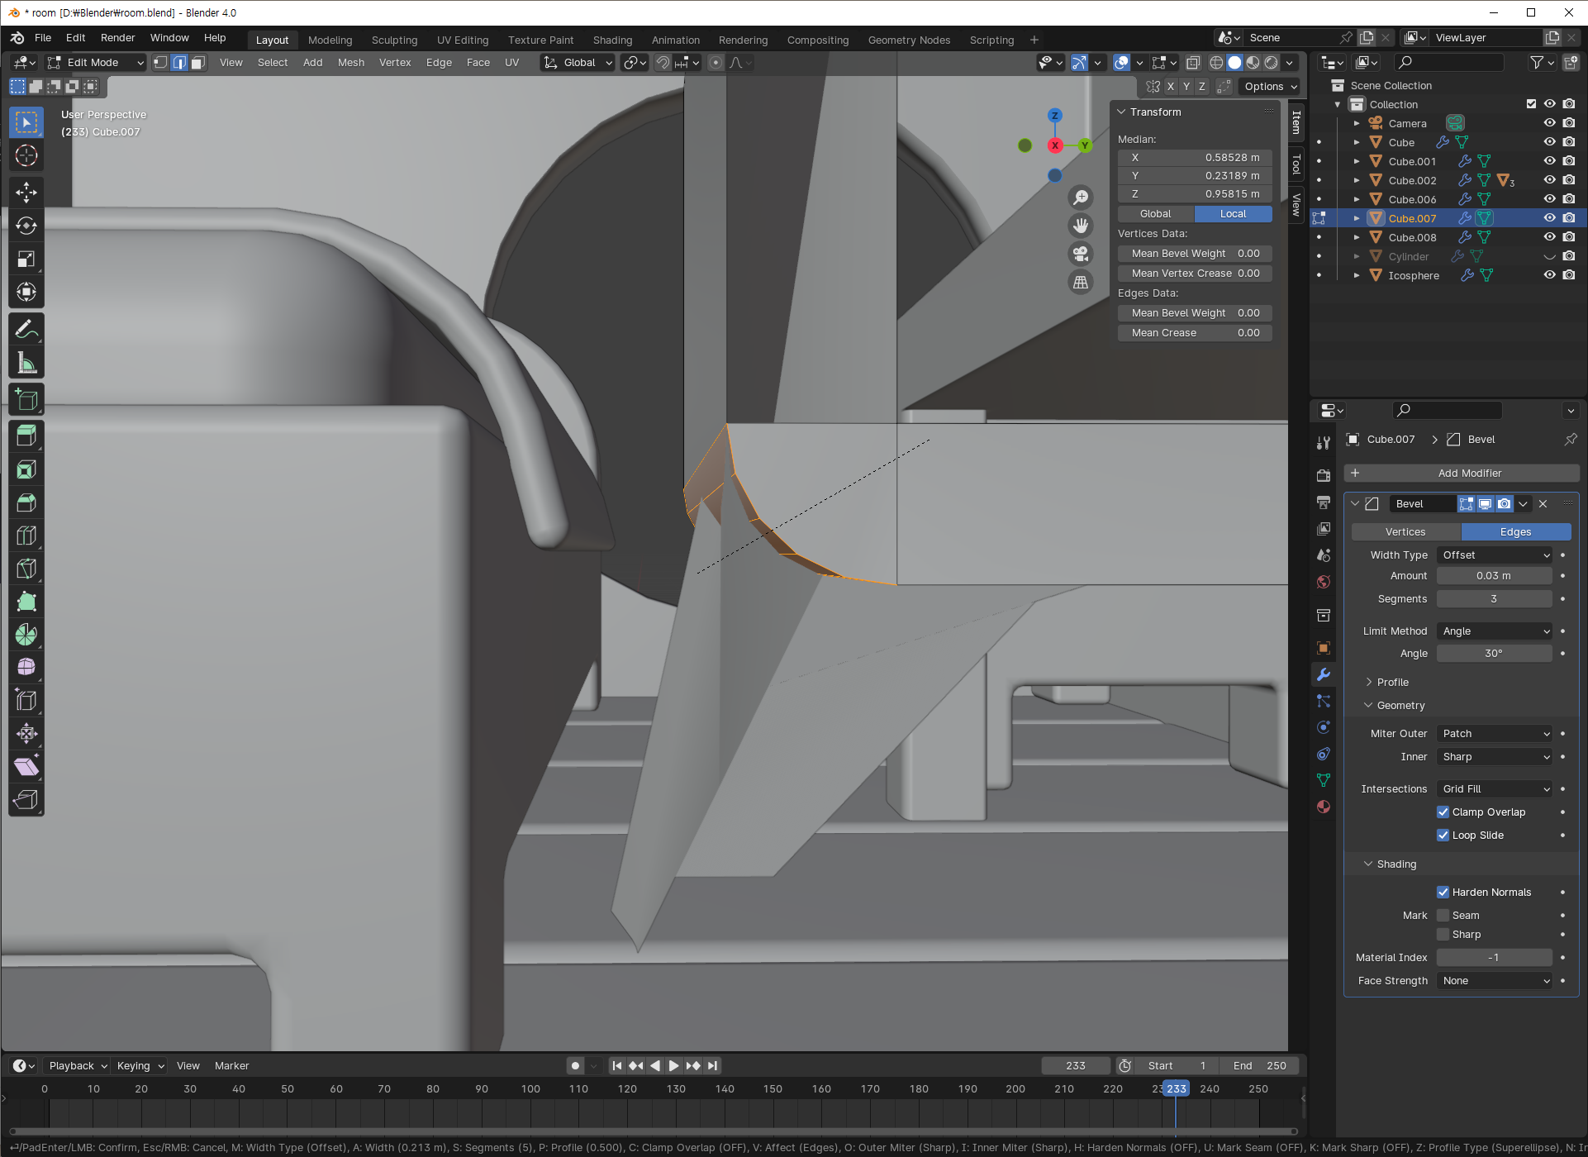Open the Global transform orientation dropdown

pyautogui.click(x=578, y=63)
